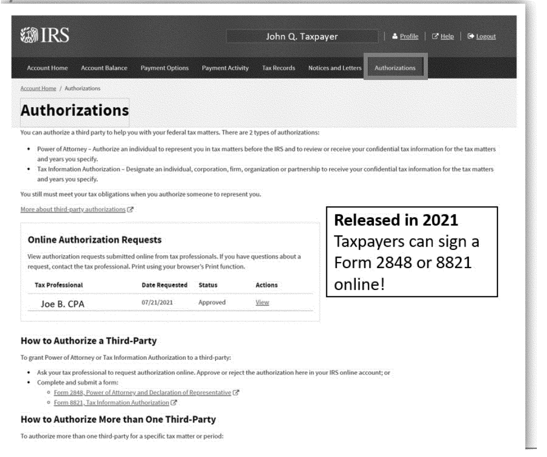This screenshot has width=547, height=457.
Task: Click external-link icon beside Form 2848 link
Action: tap(236, 392)
